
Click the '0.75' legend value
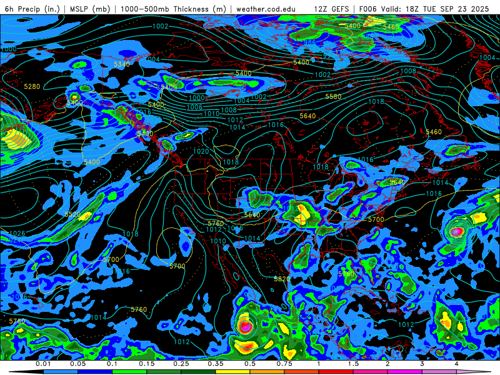pos(284,364)
